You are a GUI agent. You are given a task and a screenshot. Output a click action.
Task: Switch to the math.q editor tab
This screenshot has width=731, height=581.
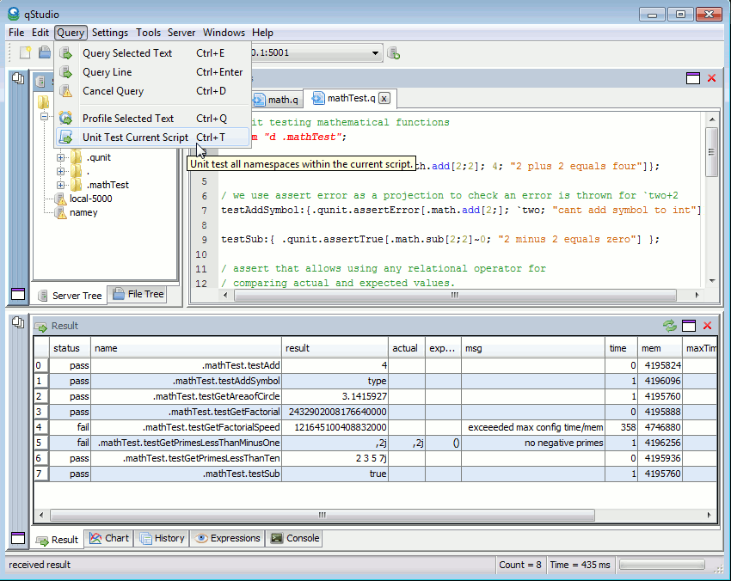(x=277, y=99)
